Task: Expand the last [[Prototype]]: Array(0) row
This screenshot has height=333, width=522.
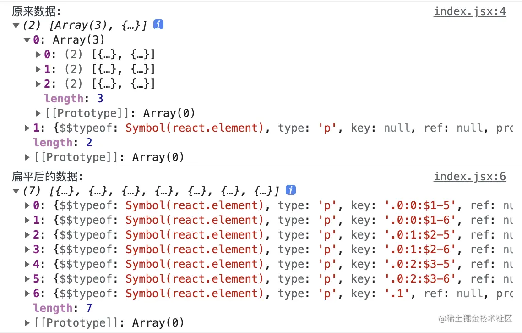Action: pos(27,322)
